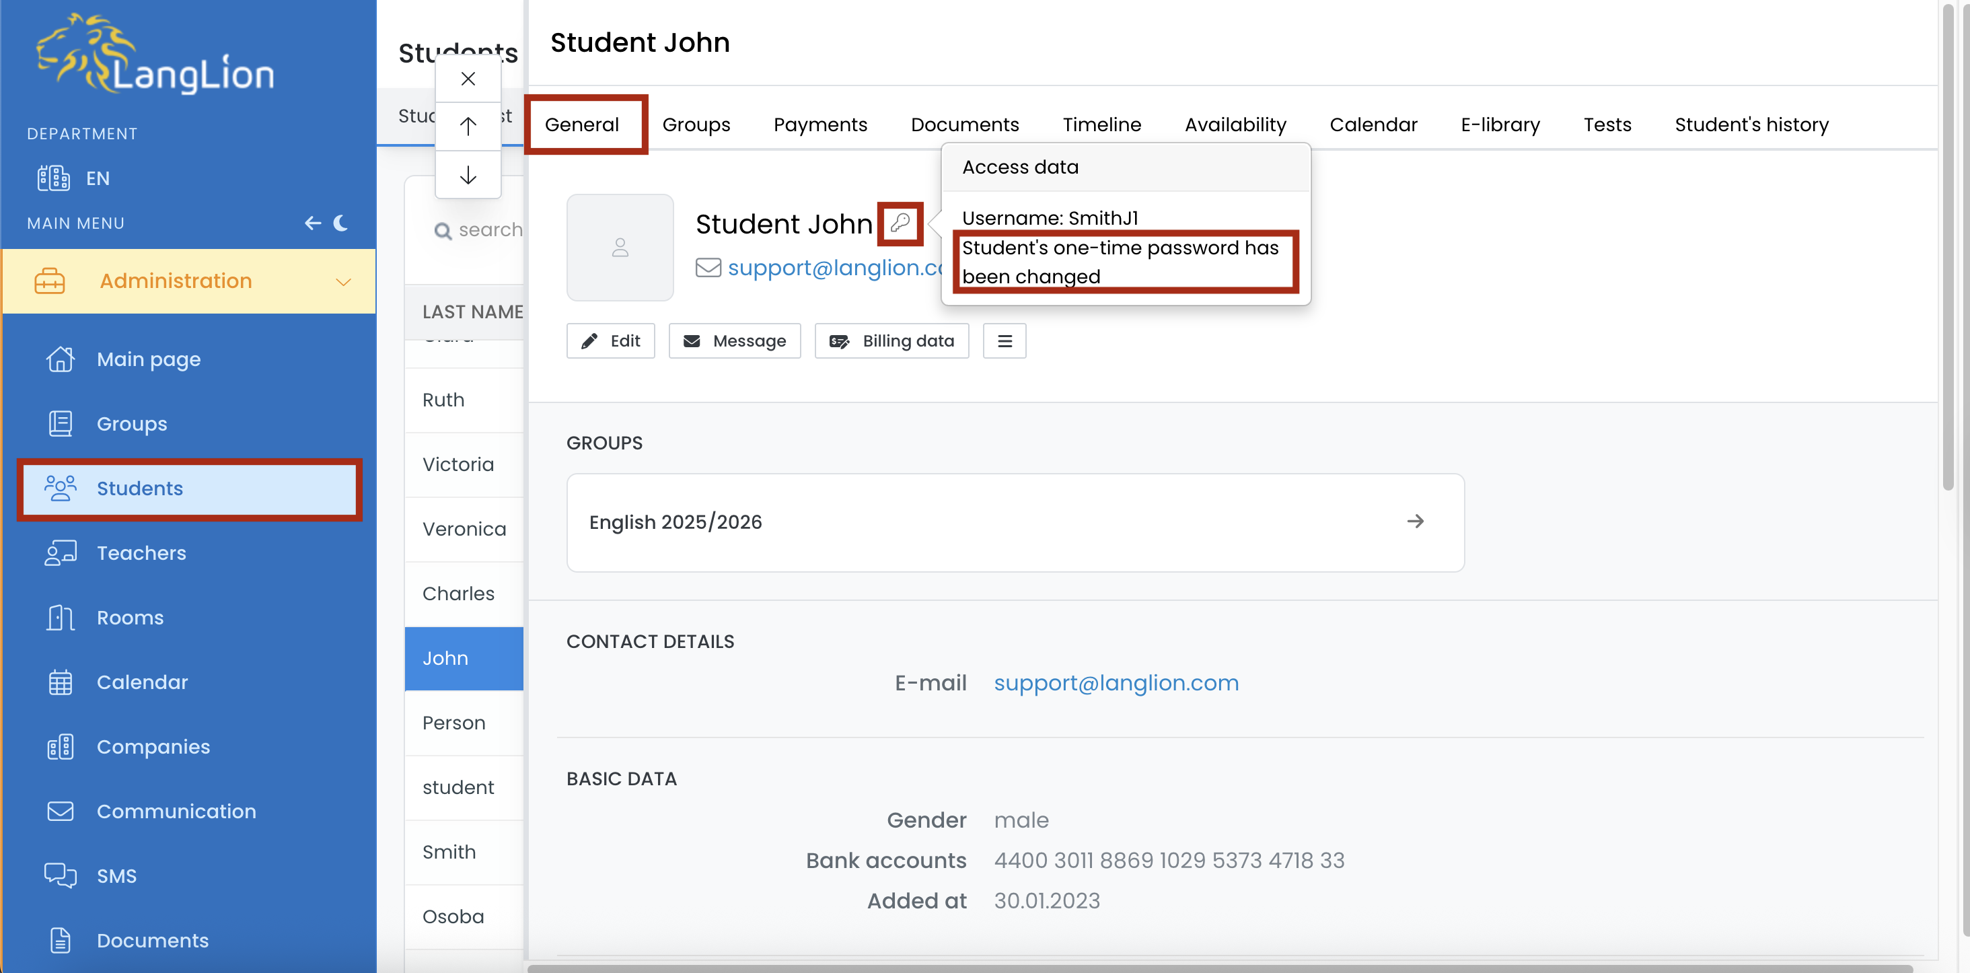Click the EN department icon

click(x=54, y=178)
